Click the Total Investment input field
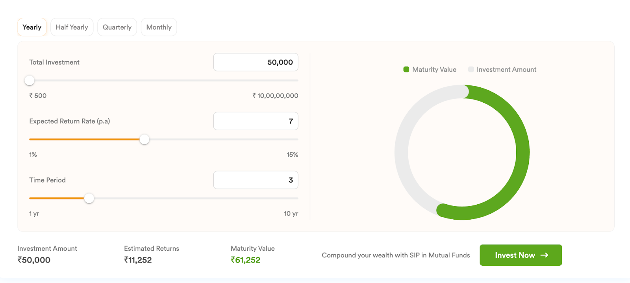Screen dimensions: 630x283 [x=256, y=62]
